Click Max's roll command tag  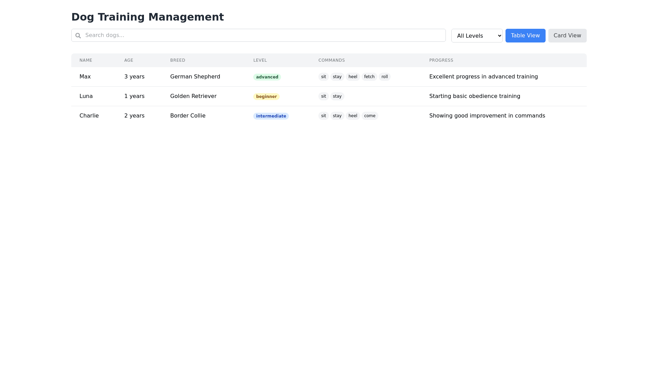[x=385, y=77]
